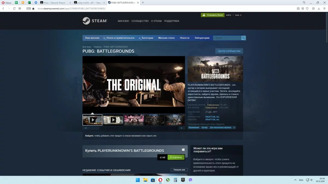This screenshot has height=184, width=328.
Task: Open the СООБЩЕСТВО menu
Action: pos(140,21)
